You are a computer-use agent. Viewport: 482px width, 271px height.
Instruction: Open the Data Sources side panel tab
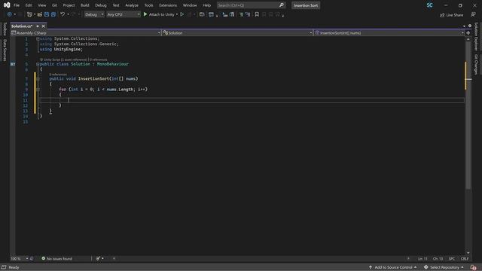5,50
